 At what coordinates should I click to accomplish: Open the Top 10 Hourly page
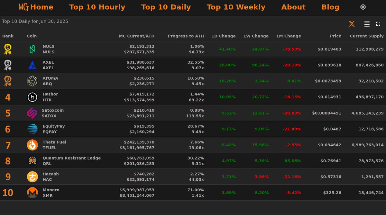[x=97, y=7]
